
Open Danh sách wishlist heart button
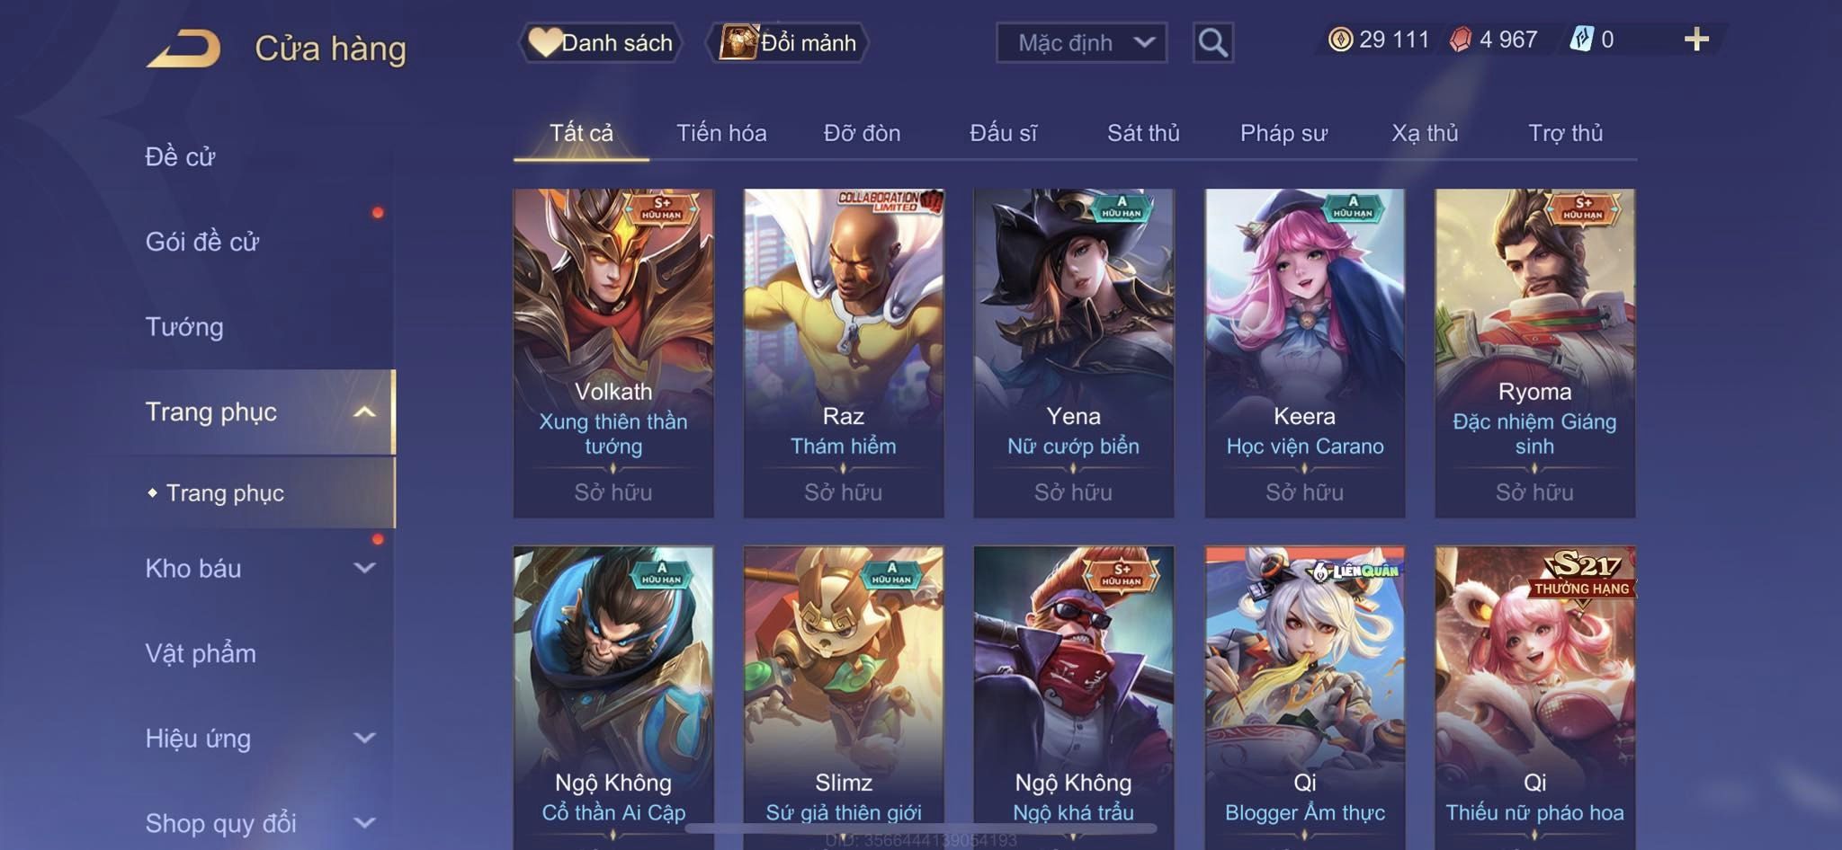(600, 42)
